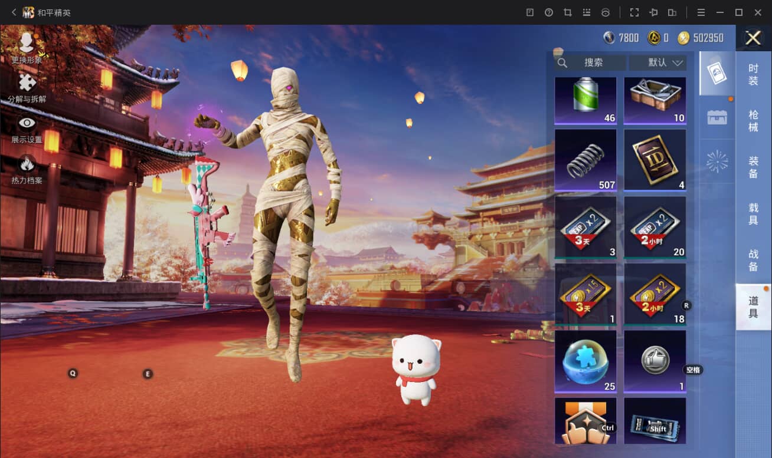This screenshot has height=458, width=772.
Task: Open the 战备 combat readiness tab
Action: [x=753, y=261]
